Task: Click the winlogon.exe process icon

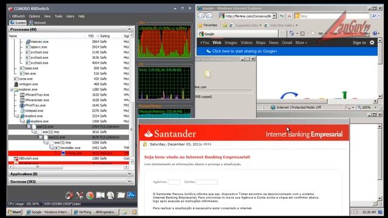Action: point(16,84)
